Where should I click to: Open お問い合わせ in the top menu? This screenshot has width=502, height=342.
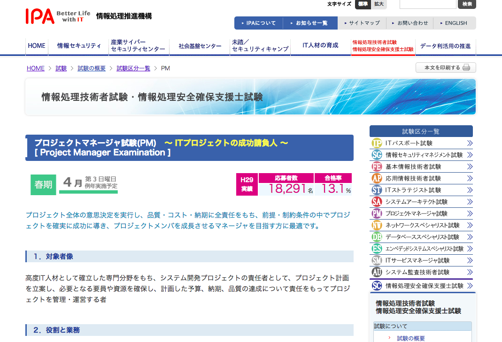[x=410, y=23]
